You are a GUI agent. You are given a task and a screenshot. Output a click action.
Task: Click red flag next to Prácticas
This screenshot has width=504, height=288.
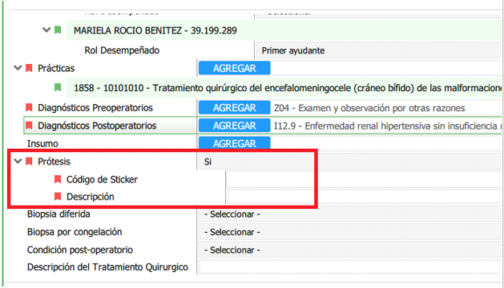click(x=29, y=68)
